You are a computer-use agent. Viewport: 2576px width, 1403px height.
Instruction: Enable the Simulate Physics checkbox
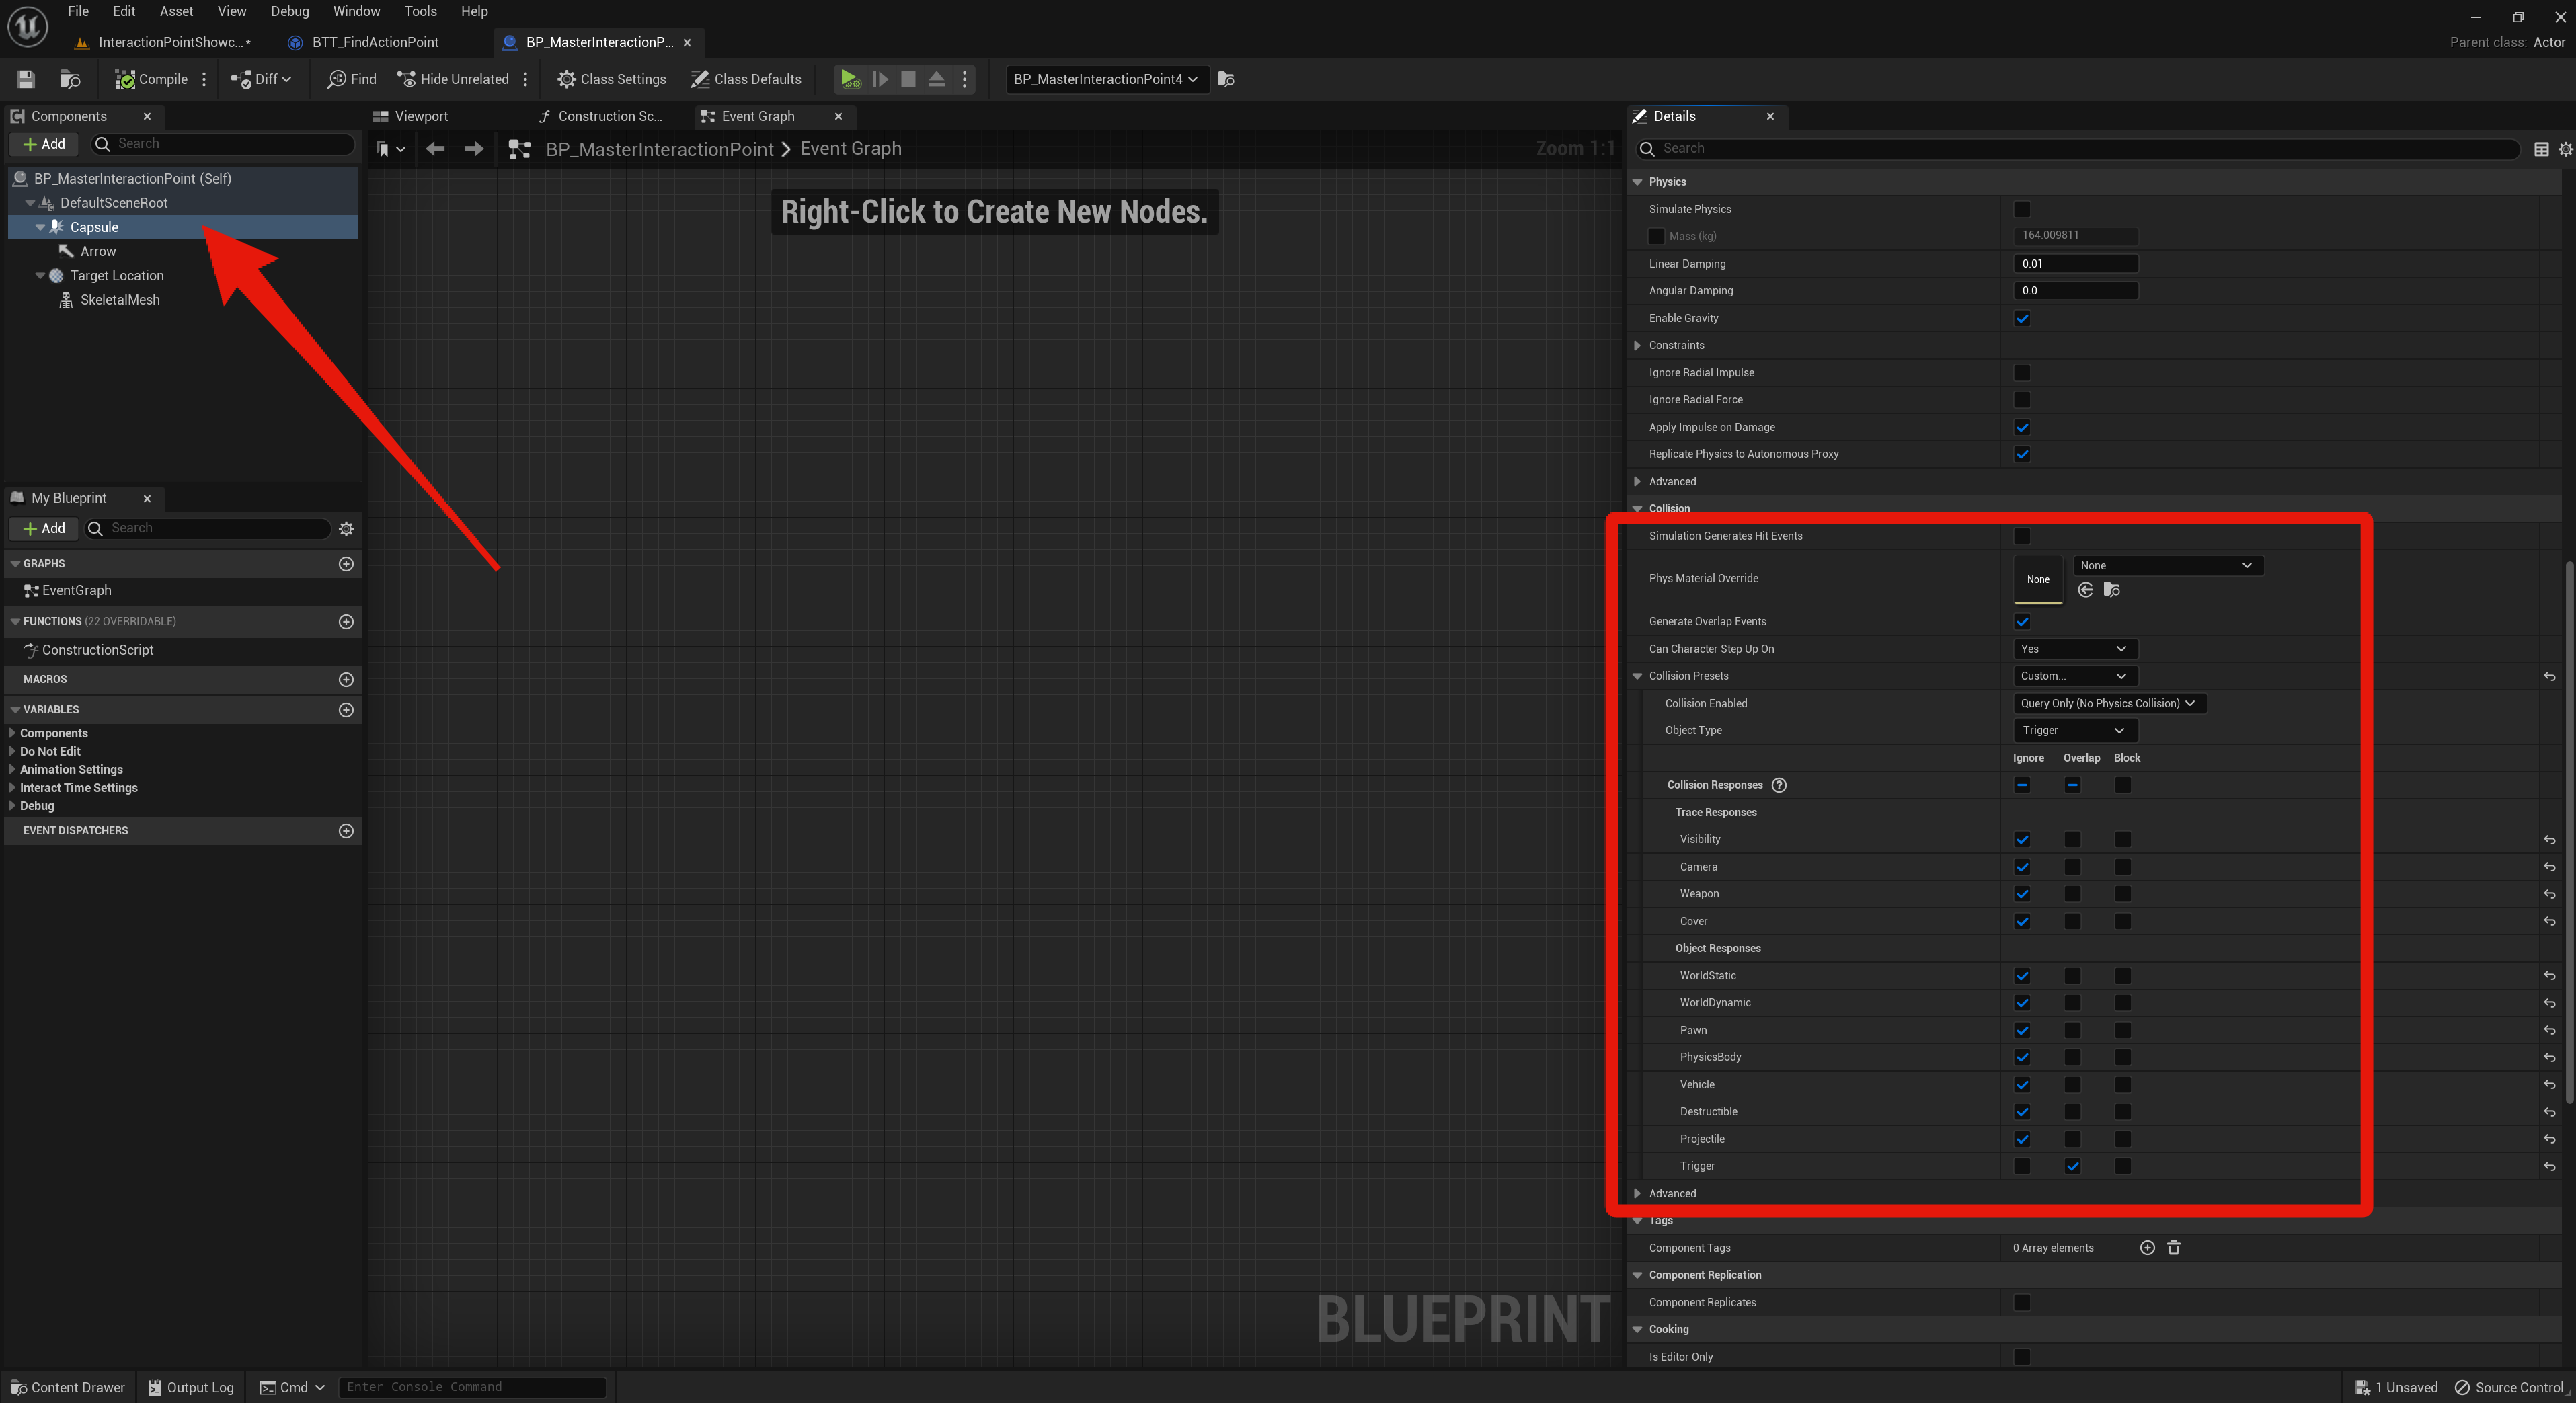pyautogui.click(x=2022, y=209)
